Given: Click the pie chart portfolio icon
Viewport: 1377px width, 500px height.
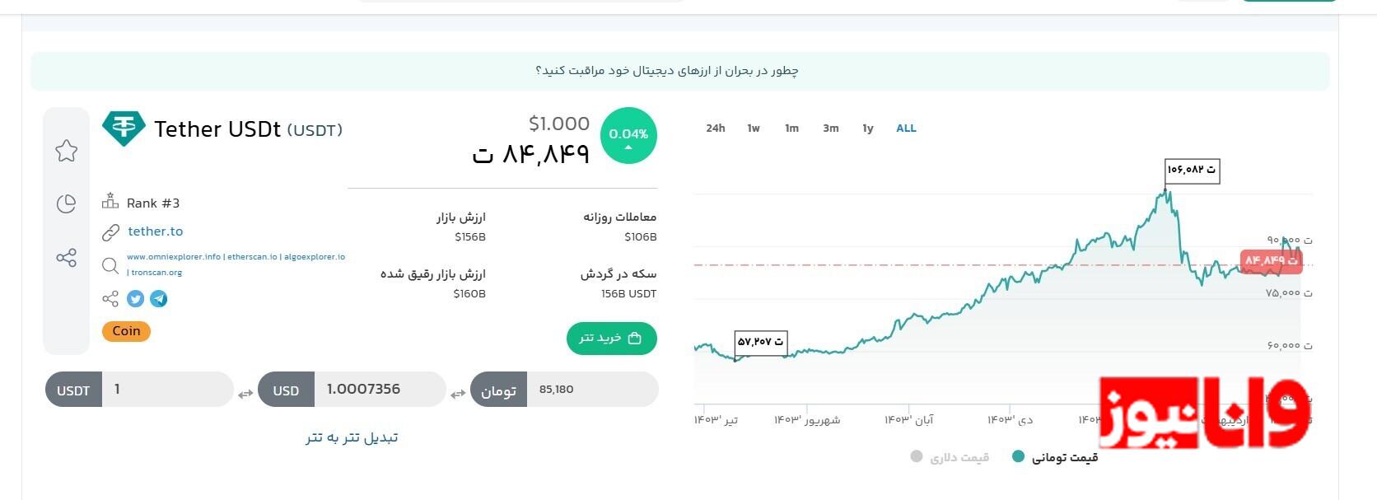Looking at the screenshot, I should (x=67, y=203).
